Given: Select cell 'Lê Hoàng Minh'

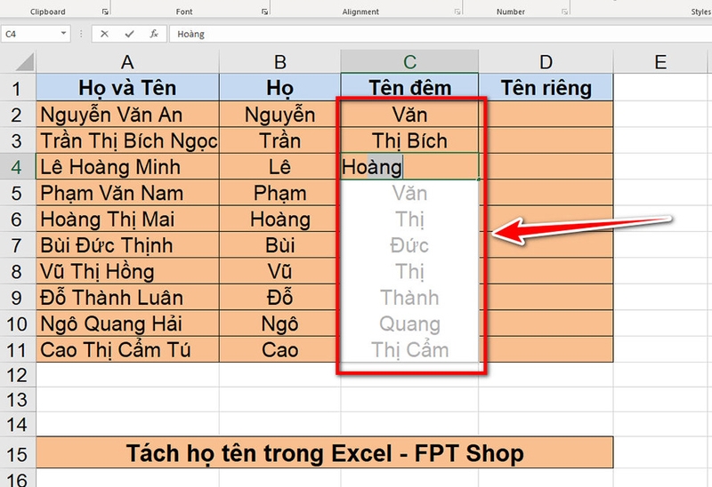Looking at the screenshot, I should tap(127, 167).
